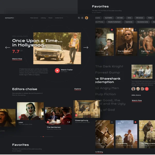Go to previous featured film with left arrow
Image resolution: width=155 pixels, height=155 pixels.
point(8,48)
